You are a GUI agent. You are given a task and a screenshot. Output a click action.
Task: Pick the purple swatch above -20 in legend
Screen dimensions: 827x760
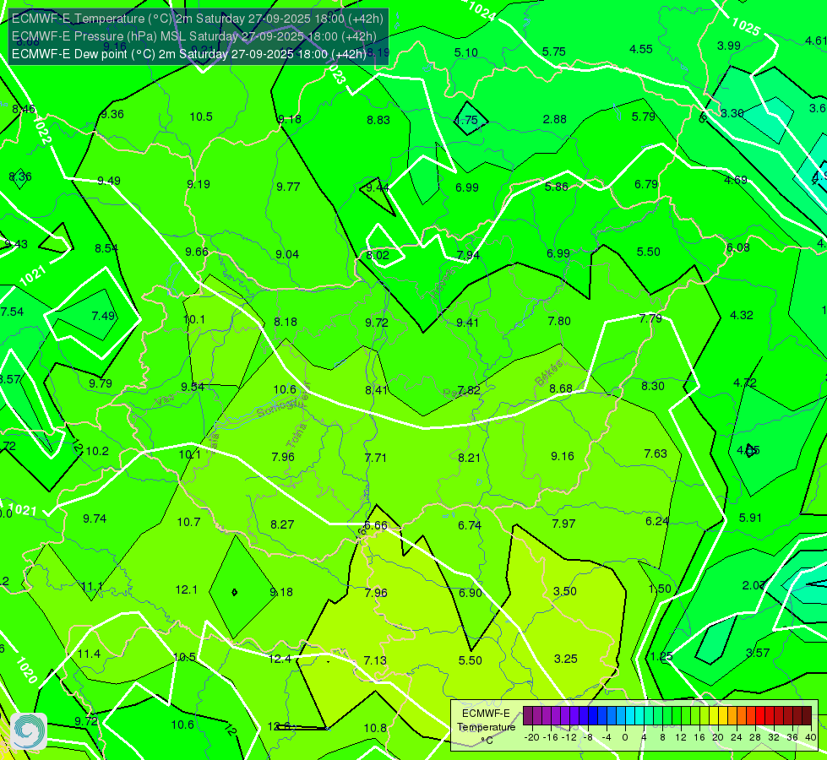click(528, 716)
